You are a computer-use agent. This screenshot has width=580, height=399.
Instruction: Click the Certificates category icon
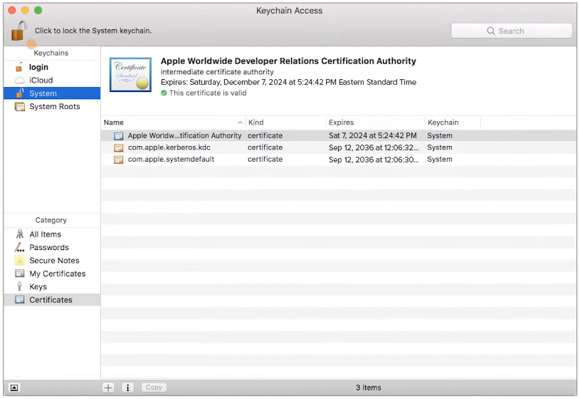[x=20, y=299]
